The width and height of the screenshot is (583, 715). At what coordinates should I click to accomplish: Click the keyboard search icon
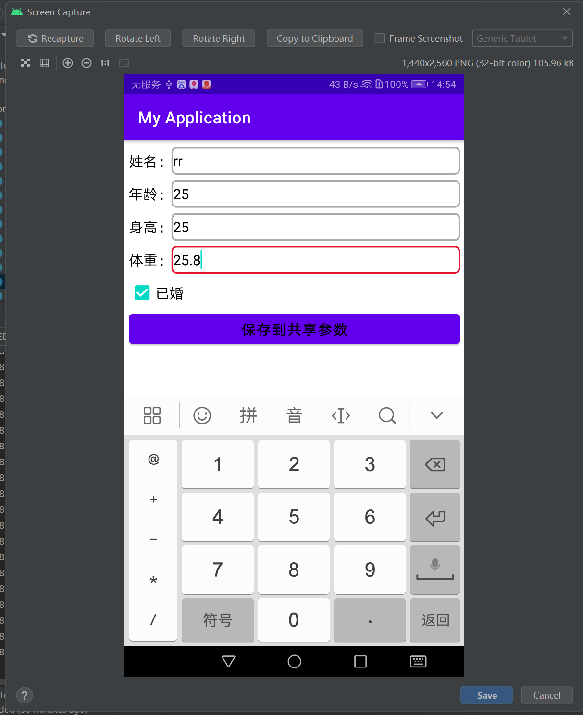click(387, 415)
